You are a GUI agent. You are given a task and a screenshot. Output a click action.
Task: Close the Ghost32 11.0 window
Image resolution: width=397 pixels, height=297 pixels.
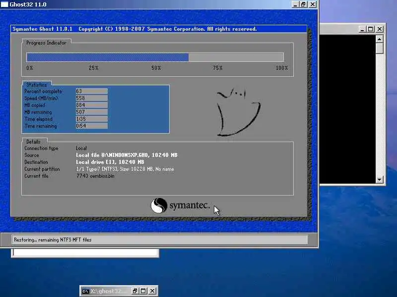point(313,4)
